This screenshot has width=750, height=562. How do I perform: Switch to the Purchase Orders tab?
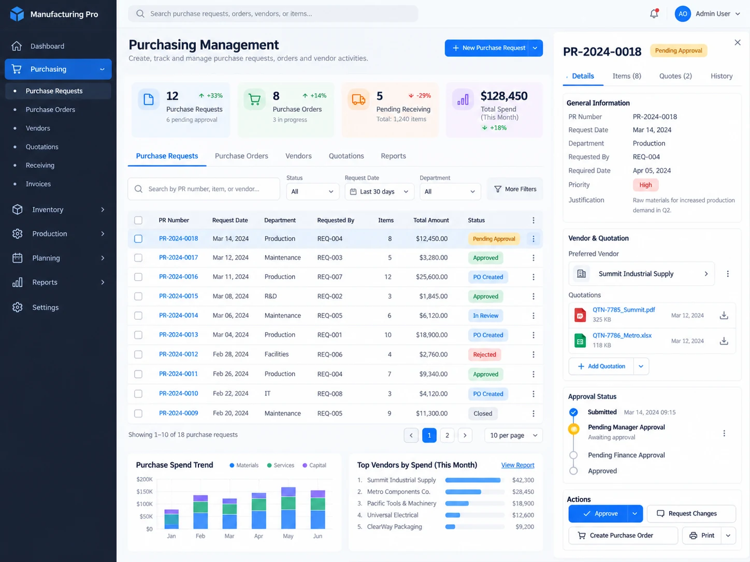click(x=241, y=156)
